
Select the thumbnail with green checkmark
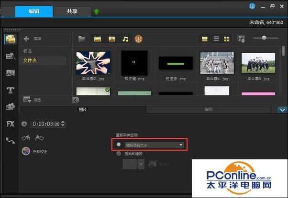click(93, 91)
